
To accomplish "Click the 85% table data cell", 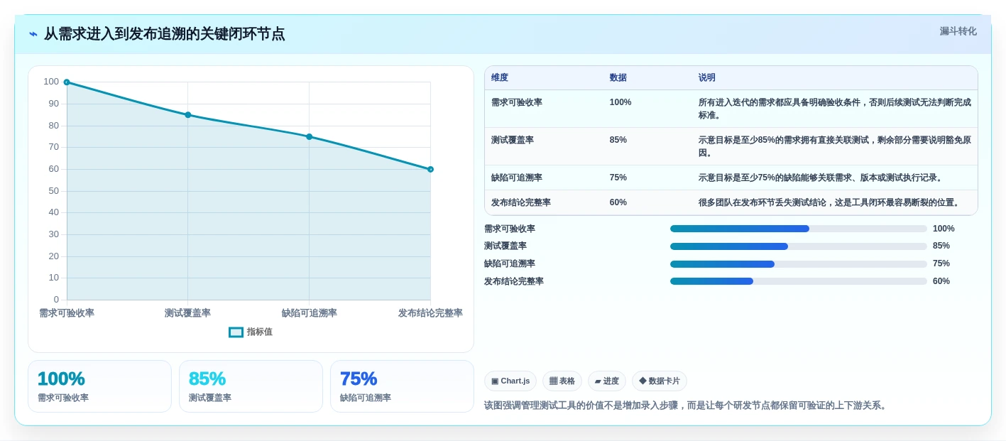I will coord(618,141).
